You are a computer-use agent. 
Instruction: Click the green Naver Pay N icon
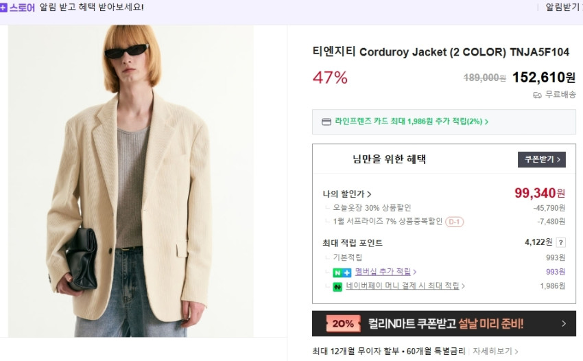point(337,287)
